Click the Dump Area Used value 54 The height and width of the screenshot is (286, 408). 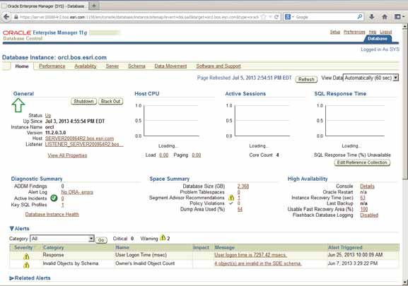point(240,209)
